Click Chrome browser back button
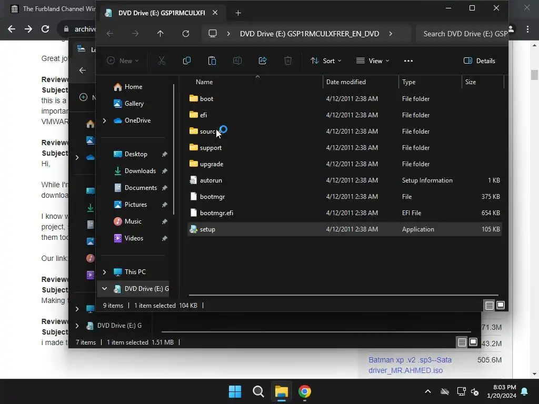 12,29
